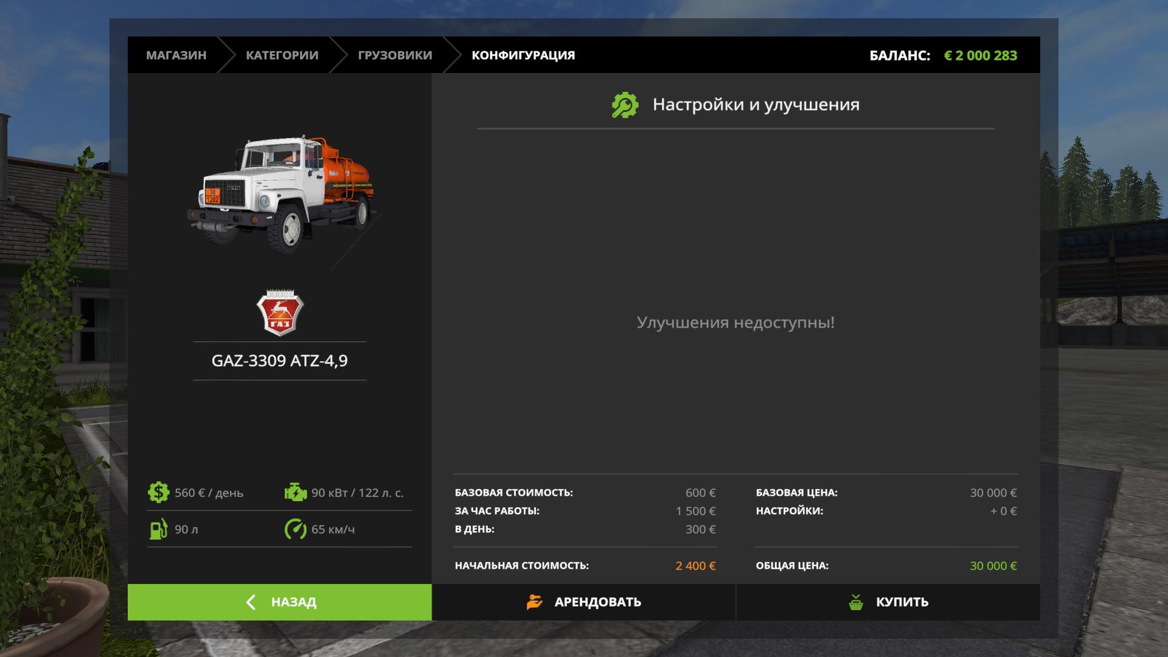Screen dimensions: 1168x657
Task: Open the Категории breadcrumb
Action: (282, 55)
